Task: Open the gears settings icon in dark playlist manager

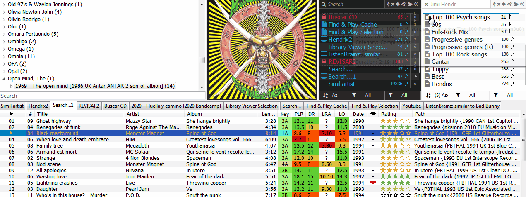Action: coord(404,4)
